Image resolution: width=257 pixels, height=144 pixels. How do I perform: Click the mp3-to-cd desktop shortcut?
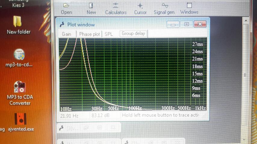tap(19, 58)
